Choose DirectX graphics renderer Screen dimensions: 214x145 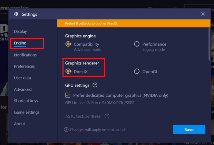tap(68, 71)
